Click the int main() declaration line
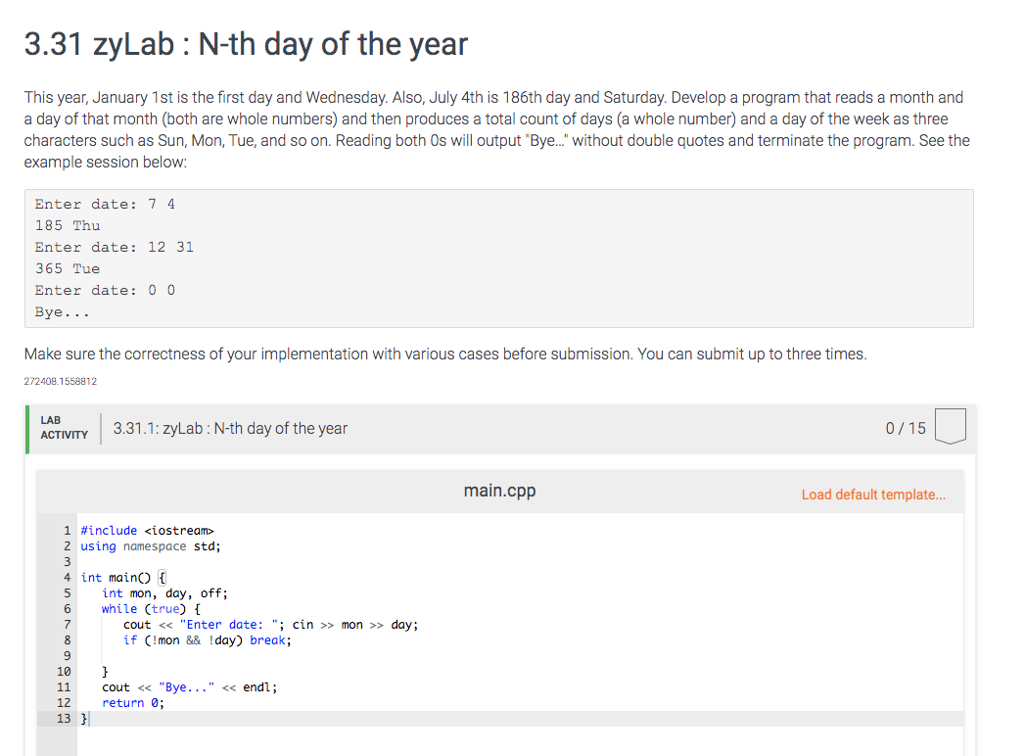The width and height of the screenshot is (1025, 756). (116, 577)
